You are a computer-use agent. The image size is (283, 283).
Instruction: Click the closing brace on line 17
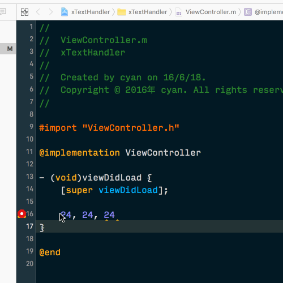[42, 228]
